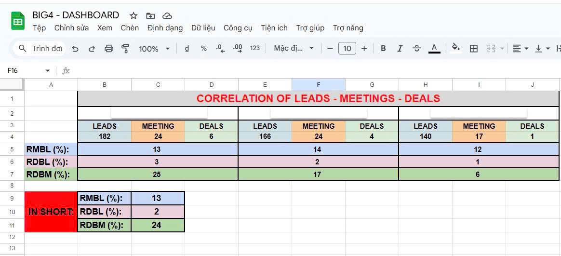Search menus via Trình đơn box
561x256 pixels.
click(40, 48)
